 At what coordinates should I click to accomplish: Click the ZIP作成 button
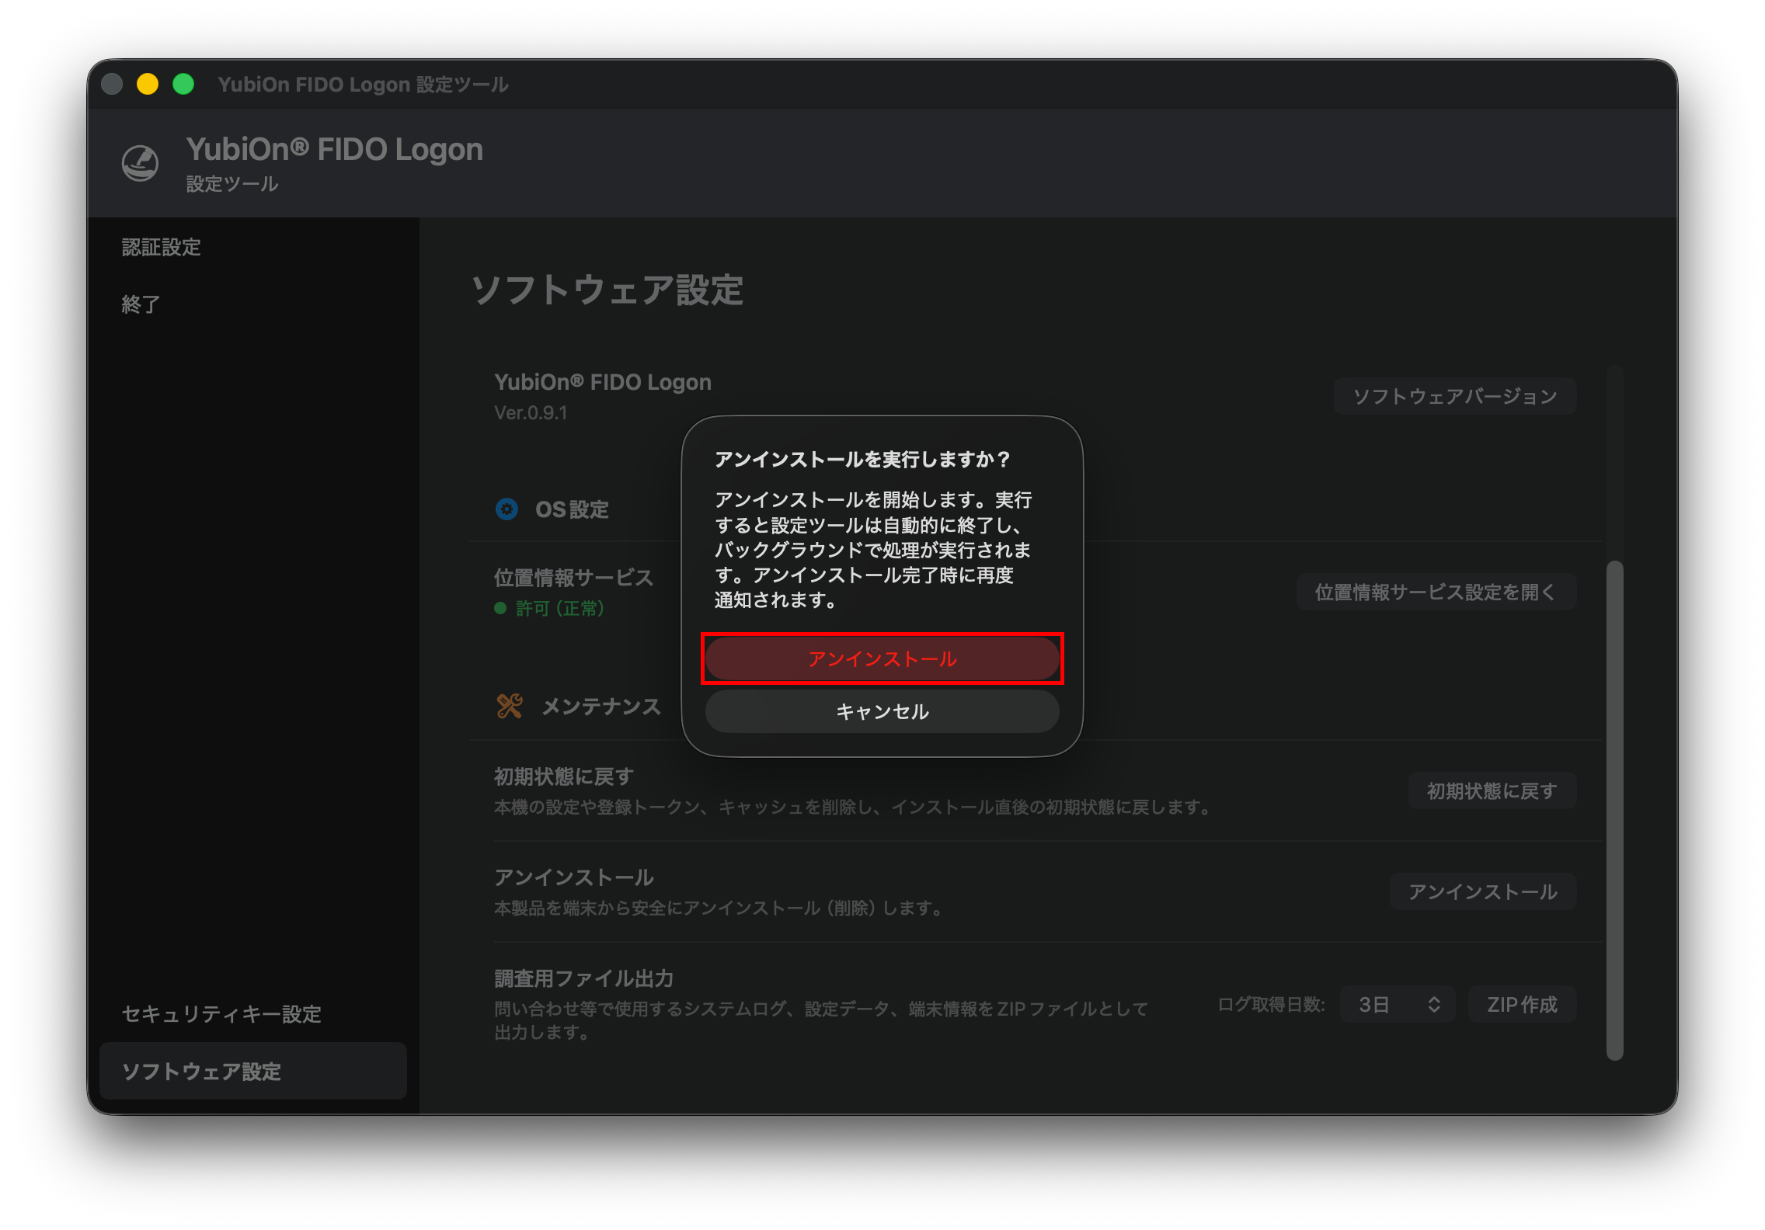click(1522, 1005)
